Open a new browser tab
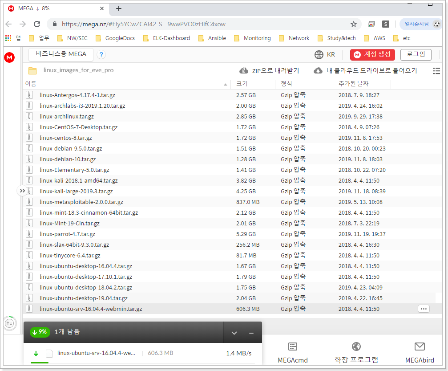This screenshot has height=371, width=448. coord(119,8)
